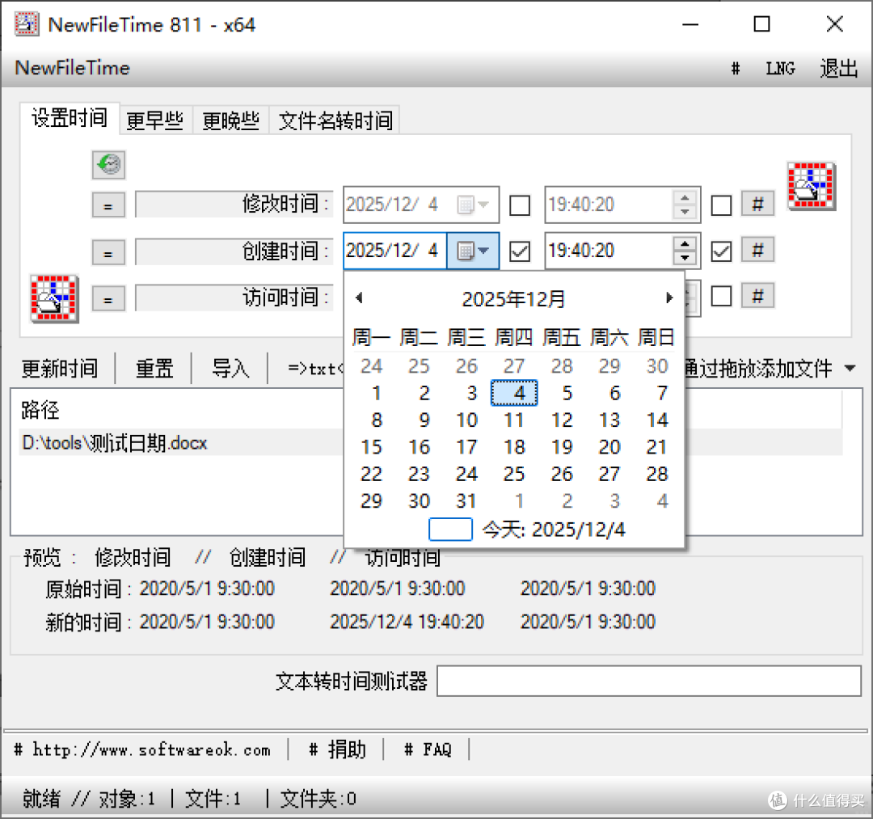Click 退出 to exit the program
873x819 pixels.
[x=839, y=69]
